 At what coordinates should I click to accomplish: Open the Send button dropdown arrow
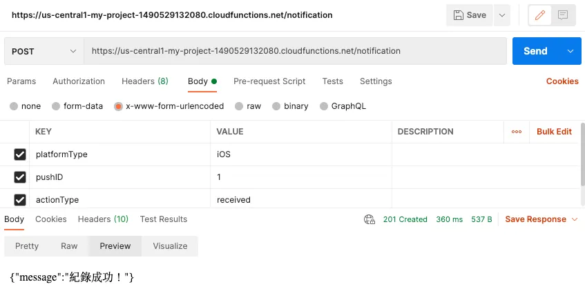coord(570,51)
